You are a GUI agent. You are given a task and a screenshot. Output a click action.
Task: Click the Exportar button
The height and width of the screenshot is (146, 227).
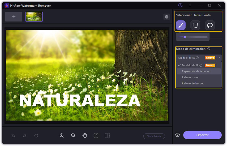pos(202,135)
